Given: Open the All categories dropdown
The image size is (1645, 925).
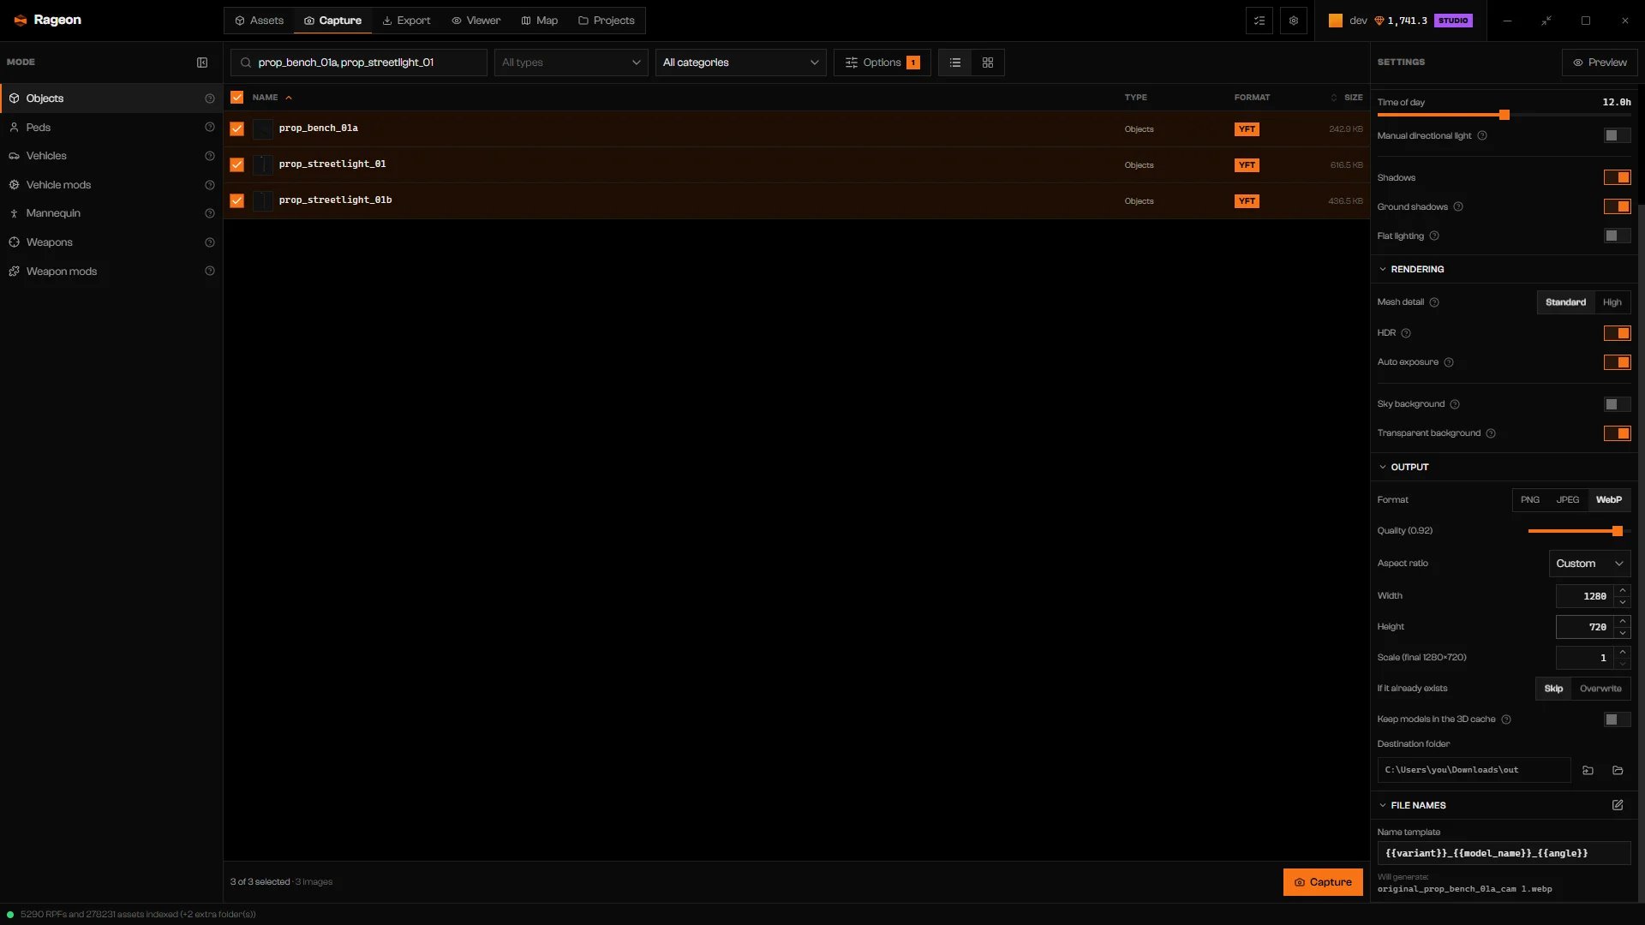Looking at the screenshot, I should coord(741,63).
